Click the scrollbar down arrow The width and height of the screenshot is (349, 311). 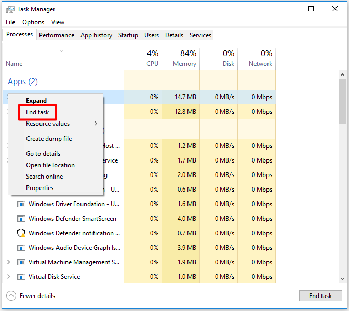tap(342, 279)
